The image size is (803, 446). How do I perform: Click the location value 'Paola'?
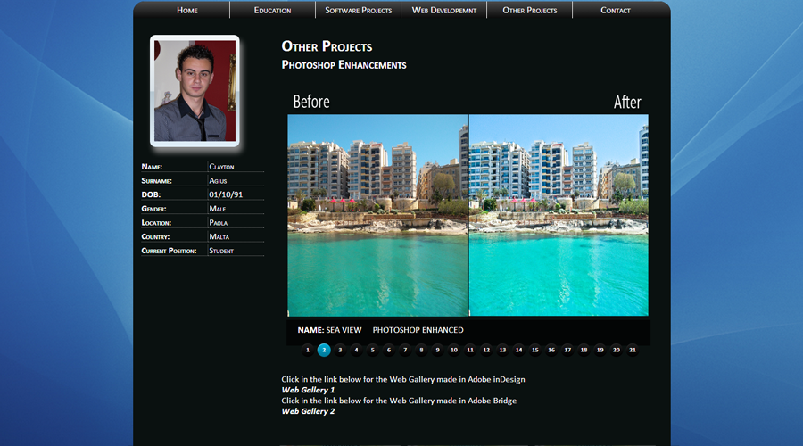(219, 223)
